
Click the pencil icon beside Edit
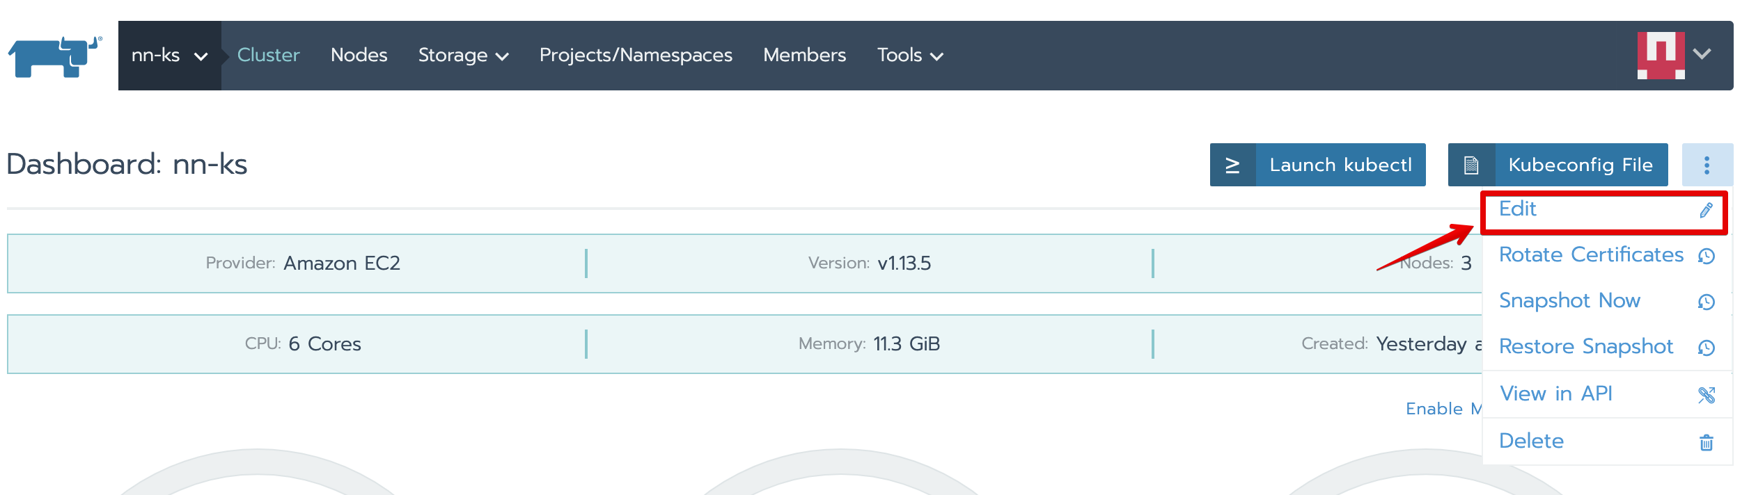(1706, 211)
